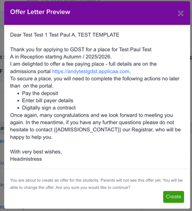The width and height of the screenshot is (192, 211).
Task: Click the {{ADMISSIONS_CONTACT}} placeholder
Action: tap(88, 130)
